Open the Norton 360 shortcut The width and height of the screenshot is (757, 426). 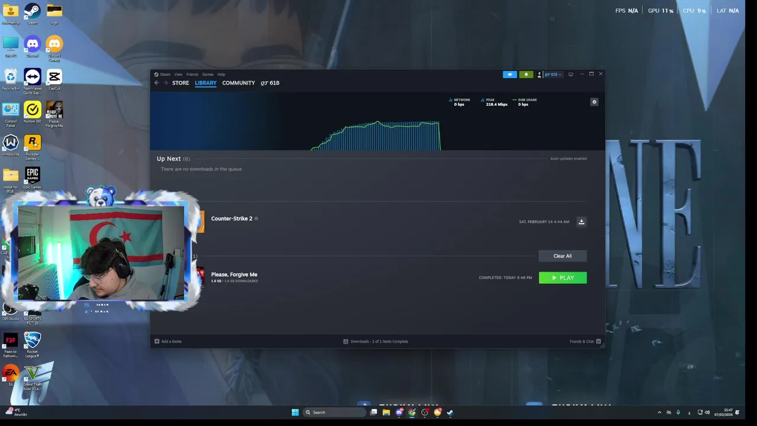pos(33,112)
